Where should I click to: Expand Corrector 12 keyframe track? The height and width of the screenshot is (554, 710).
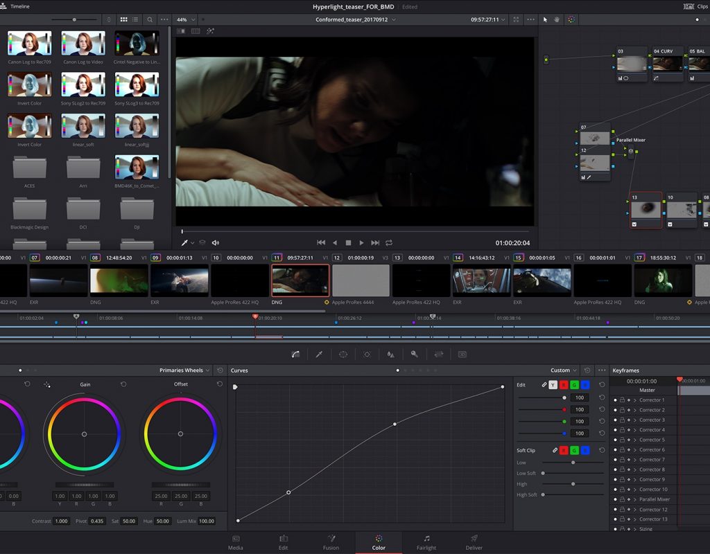point(635,510)
